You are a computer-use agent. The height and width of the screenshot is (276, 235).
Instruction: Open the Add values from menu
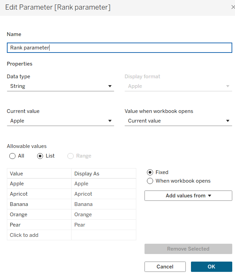coord(188,196)
